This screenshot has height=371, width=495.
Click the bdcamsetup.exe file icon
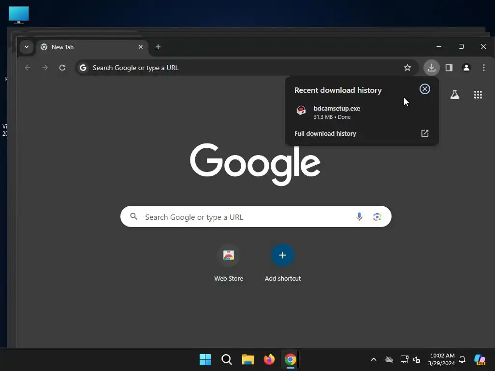coord(301,111)
